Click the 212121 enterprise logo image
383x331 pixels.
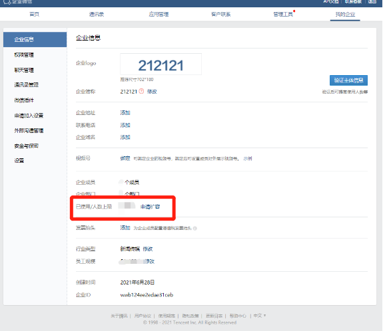(161, 64)
